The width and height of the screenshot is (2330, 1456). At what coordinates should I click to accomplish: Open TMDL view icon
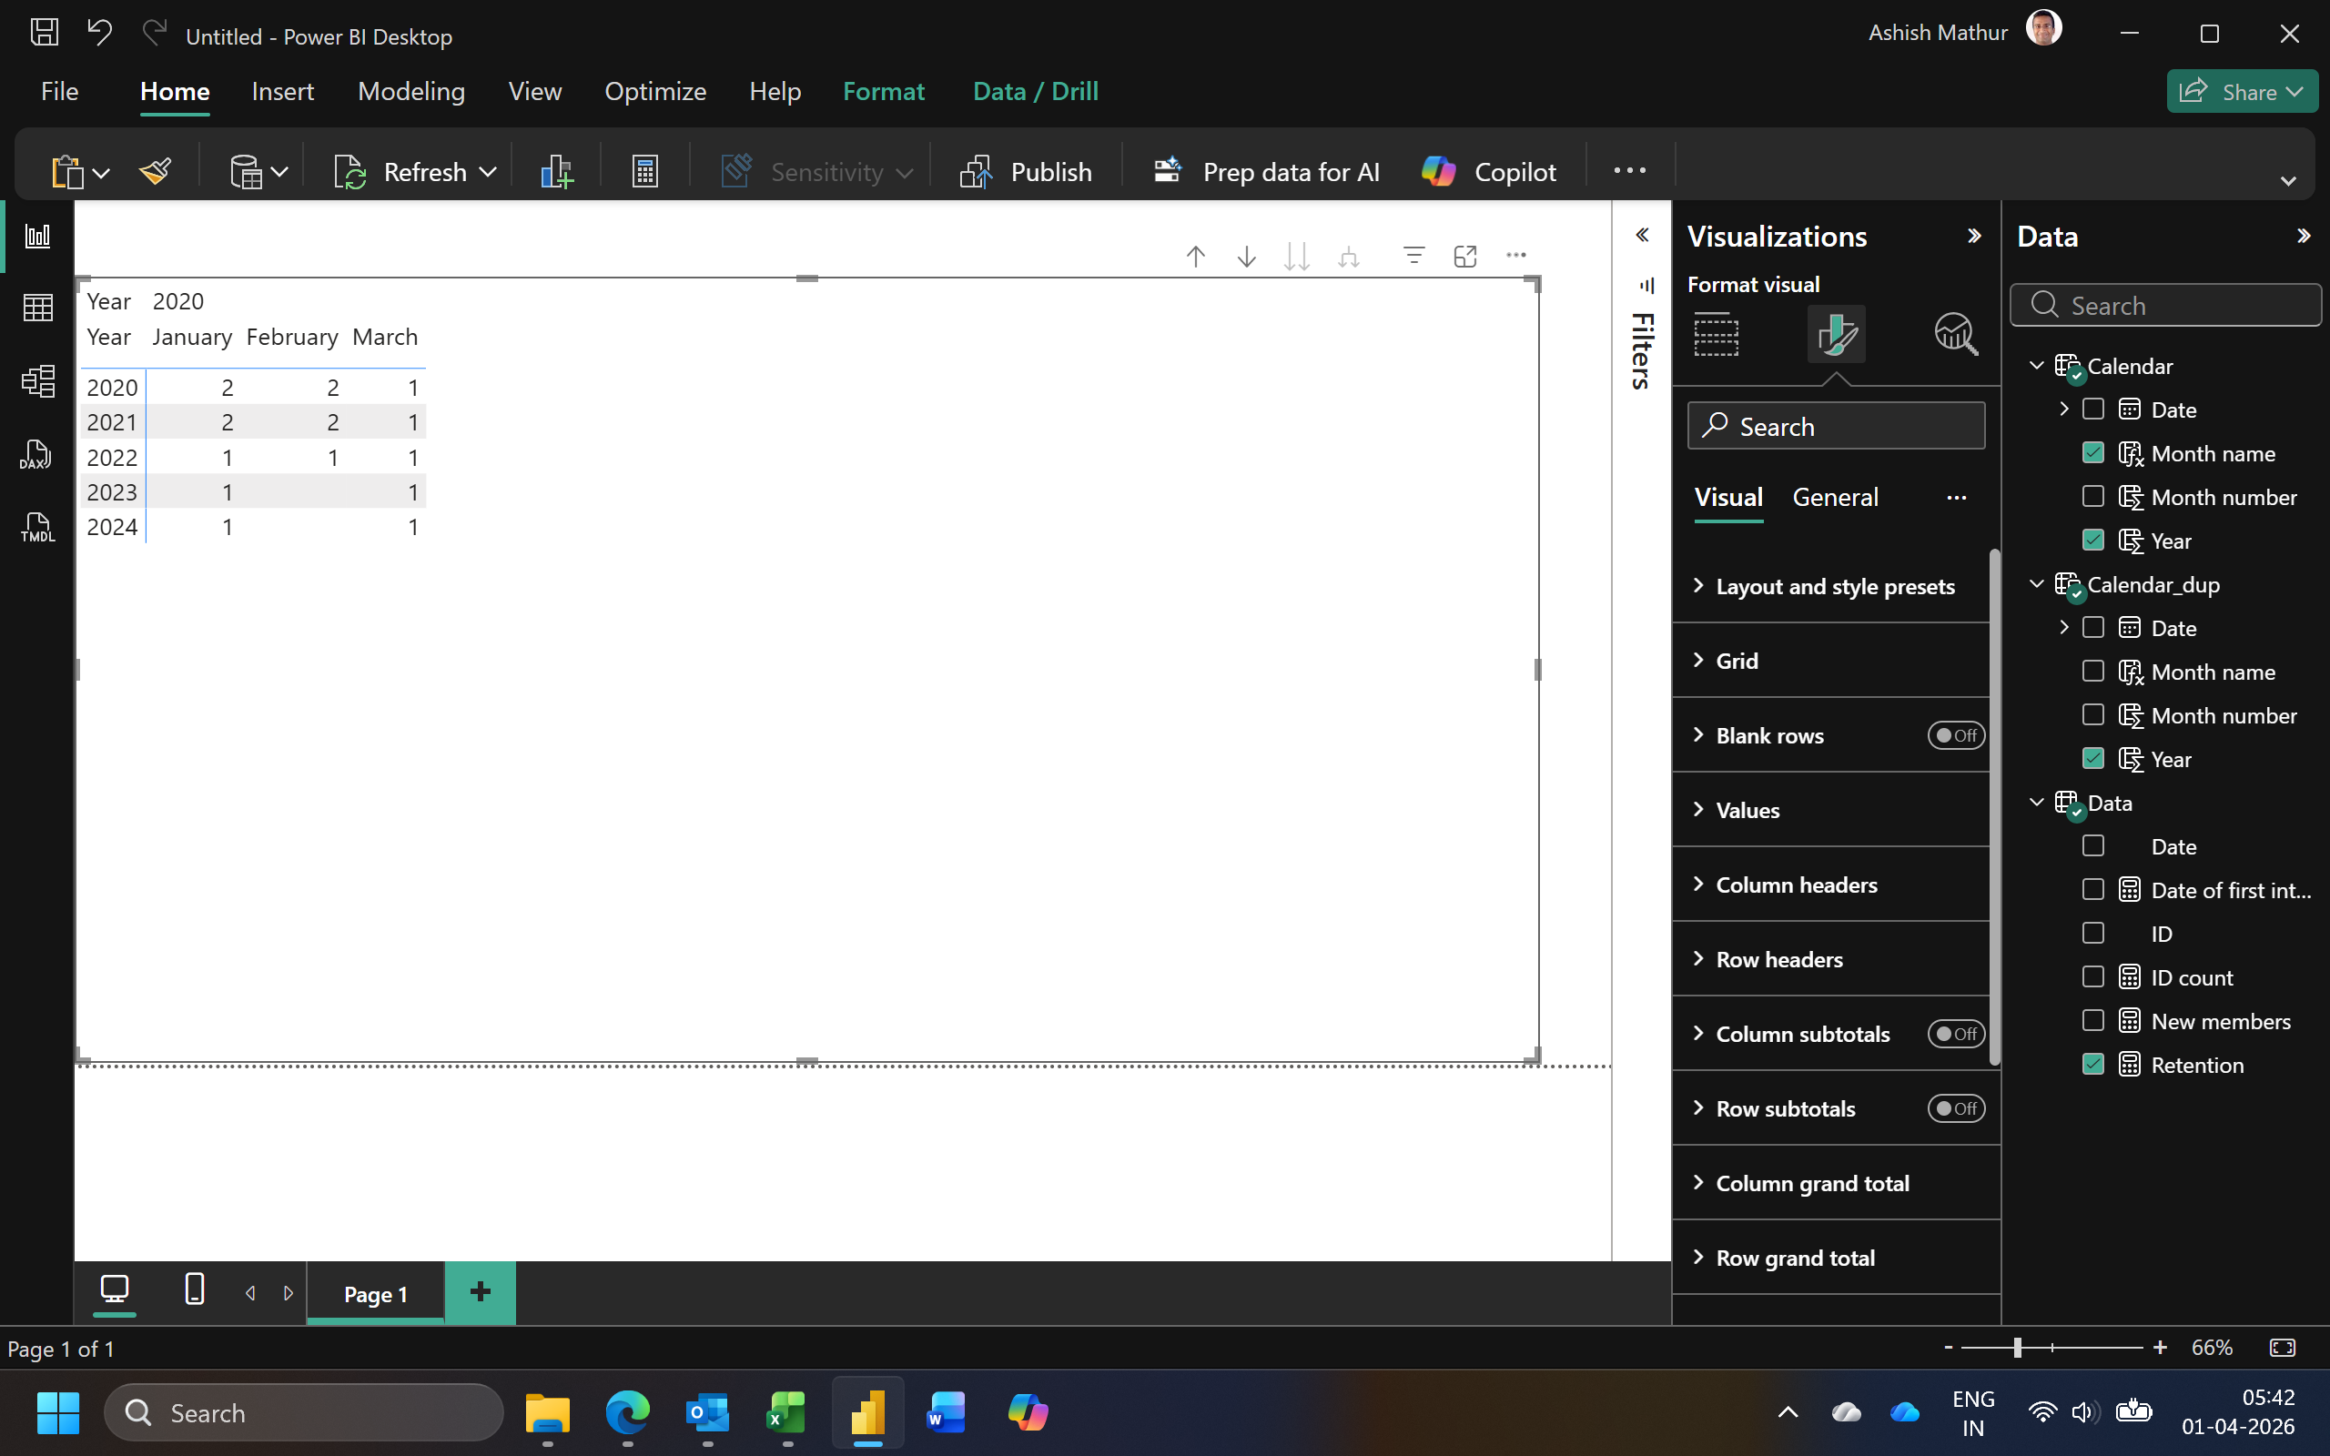click(x=37, y=528)
